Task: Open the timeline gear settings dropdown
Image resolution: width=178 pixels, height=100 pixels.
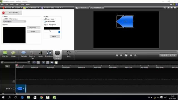Action: point(8,66)
